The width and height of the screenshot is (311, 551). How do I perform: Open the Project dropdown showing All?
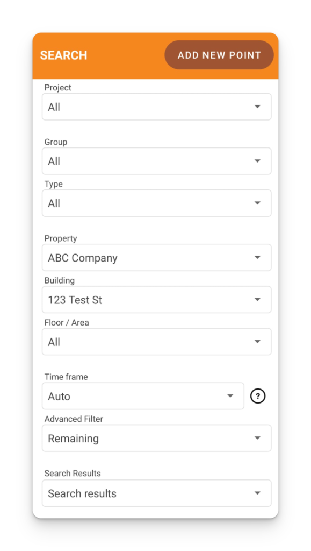(156, 107)
